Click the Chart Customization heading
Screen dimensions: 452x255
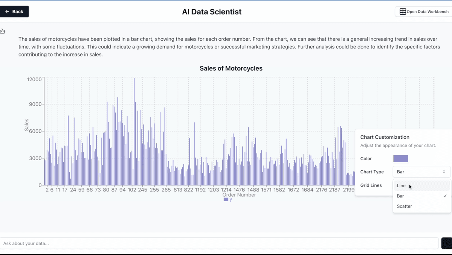(385, 137)
